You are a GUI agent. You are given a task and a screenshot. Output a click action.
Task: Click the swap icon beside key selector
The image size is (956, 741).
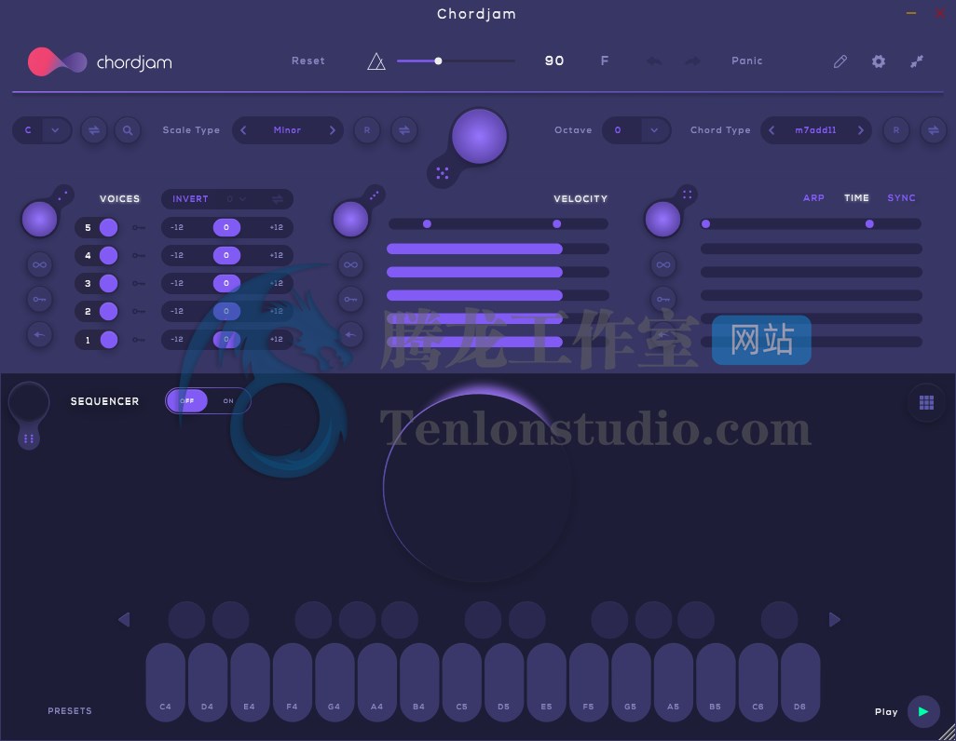click(94, 129)
